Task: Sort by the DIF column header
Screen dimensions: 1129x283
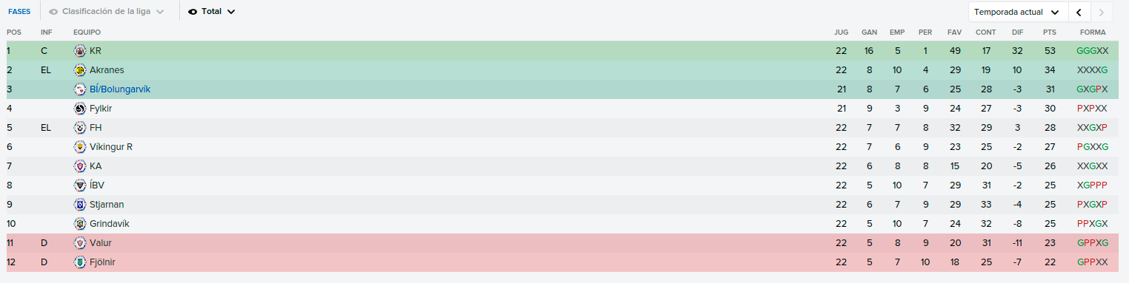Action: point(1017,33)
